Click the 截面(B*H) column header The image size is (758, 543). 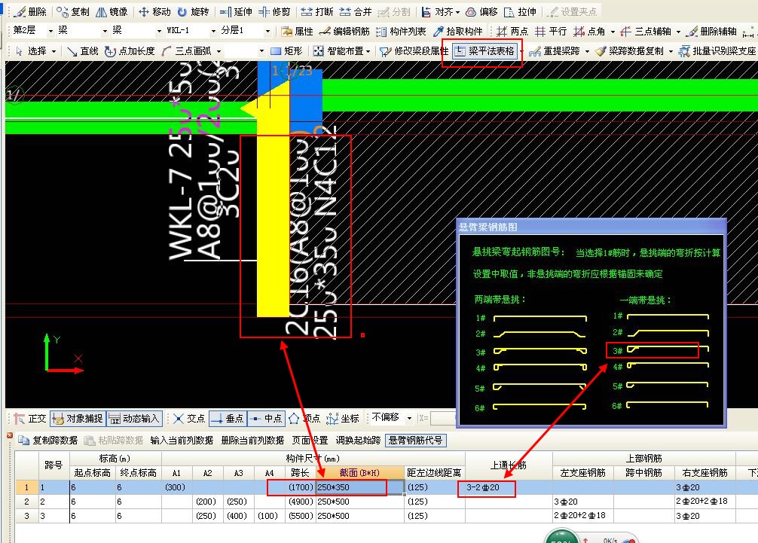pyautogui.click(x=359, y=473)
